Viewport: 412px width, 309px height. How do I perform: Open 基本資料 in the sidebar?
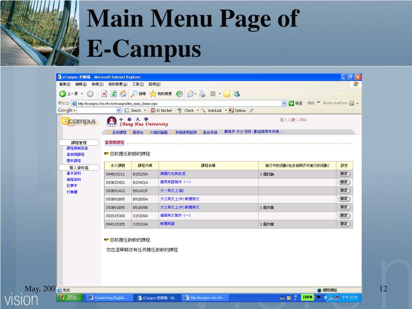point(74,173)
